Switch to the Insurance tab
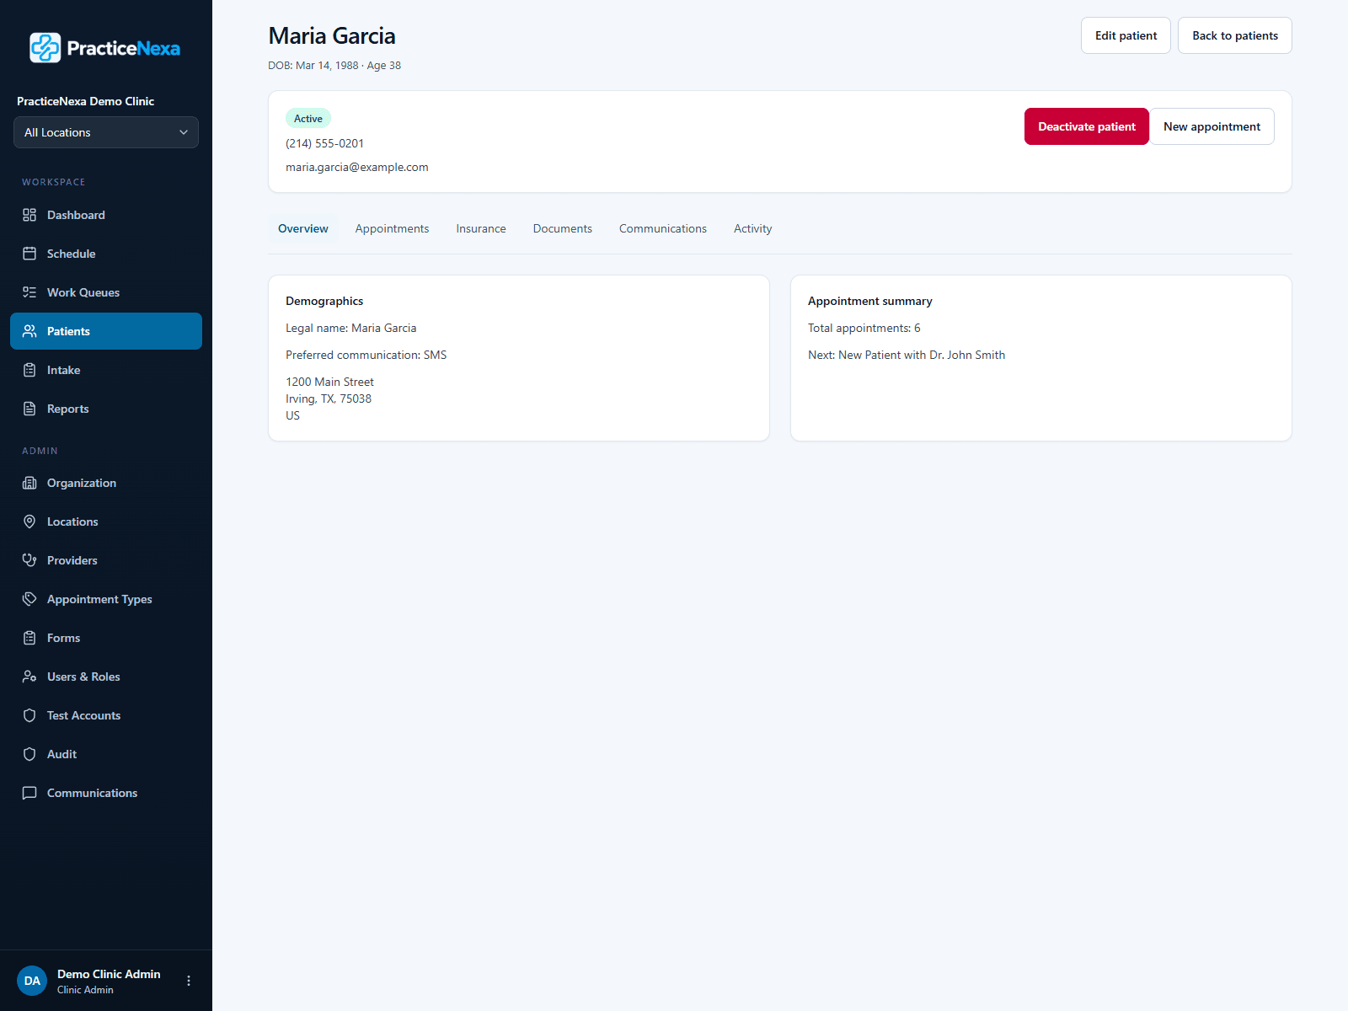 pyautogui.click(x=481, y=228)
